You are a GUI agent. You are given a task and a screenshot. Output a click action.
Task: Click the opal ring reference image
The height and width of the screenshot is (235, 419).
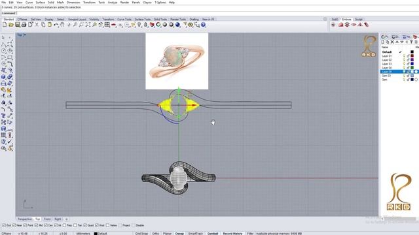point(177,61)
